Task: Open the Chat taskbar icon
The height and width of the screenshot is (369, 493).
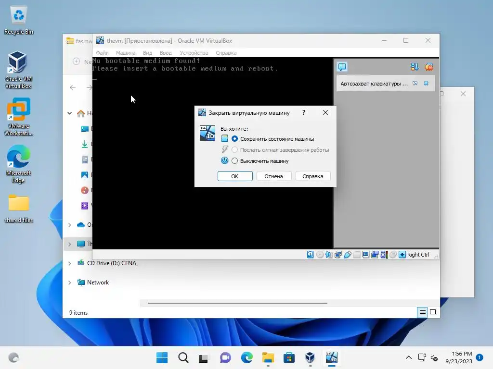Action: pyautogui.click(x=225, y=357)
